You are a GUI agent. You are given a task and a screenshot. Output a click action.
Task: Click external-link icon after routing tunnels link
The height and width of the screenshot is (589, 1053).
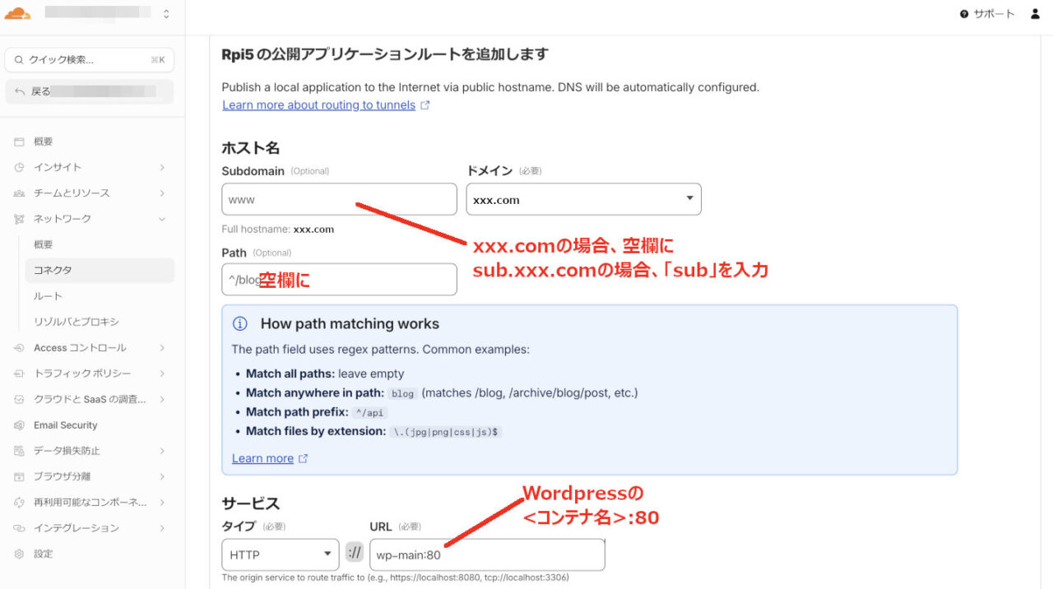tap(424, 105)
